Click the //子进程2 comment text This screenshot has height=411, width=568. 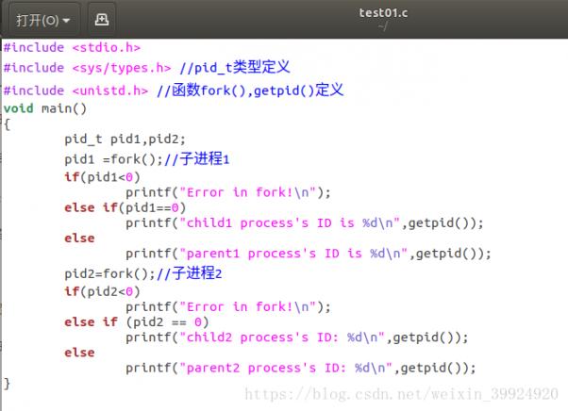point(189,273)
